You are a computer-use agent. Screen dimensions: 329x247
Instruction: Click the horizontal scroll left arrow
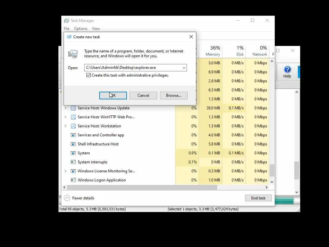[x=64, y=187]
